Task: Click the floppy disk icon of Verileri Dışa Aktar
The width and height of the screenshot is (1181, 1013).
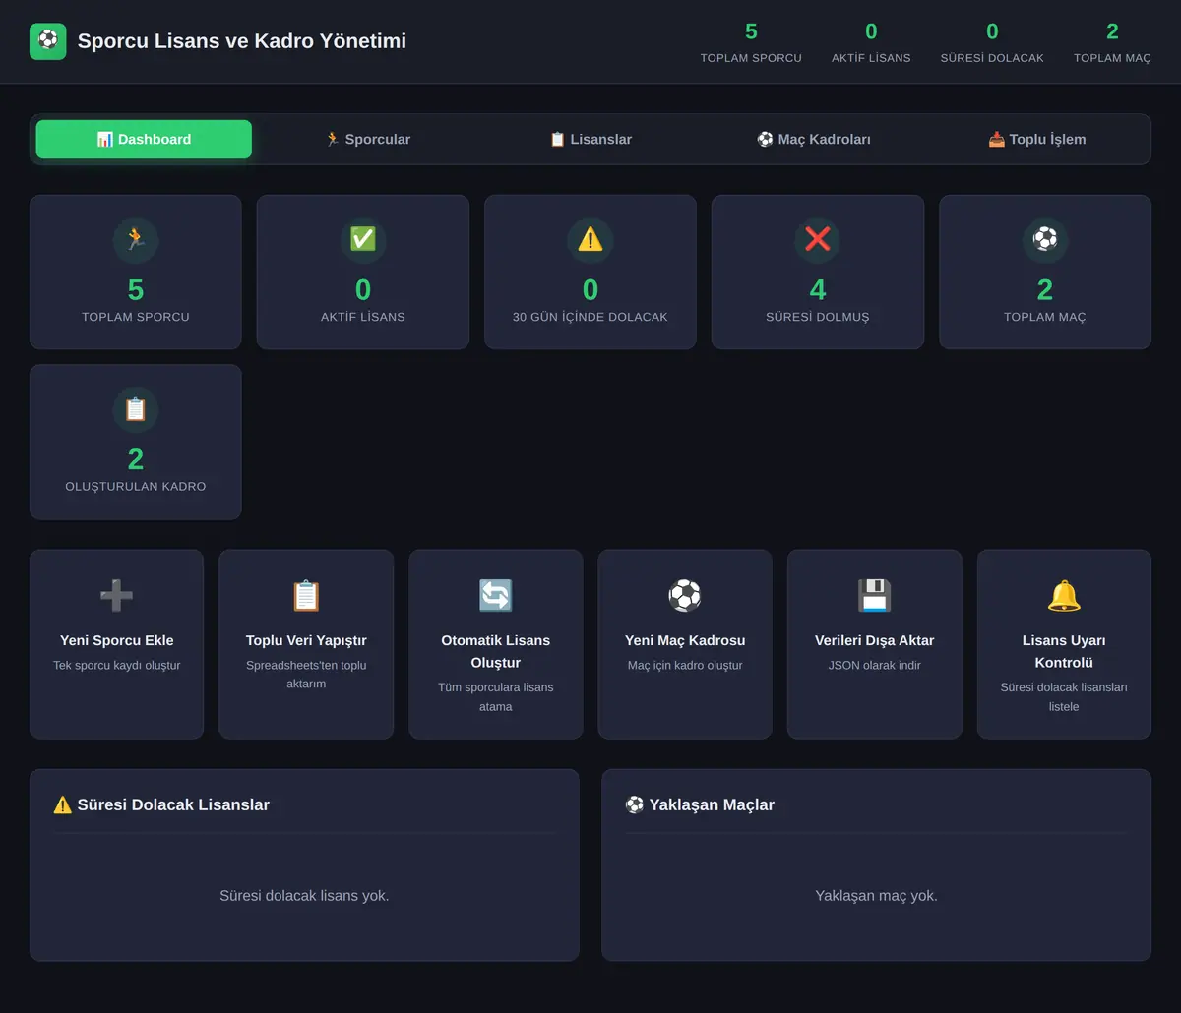Action: [875, 596]
